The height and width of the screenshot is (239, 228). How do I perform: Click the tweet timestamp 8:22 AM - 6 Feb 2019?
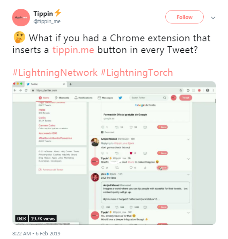[x=36, y=233]
